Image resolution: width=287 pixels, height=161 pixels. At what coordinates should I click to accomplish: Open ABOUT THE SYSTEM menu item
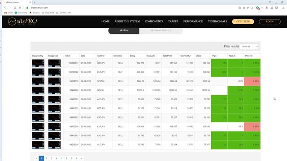tap(127, 21)
